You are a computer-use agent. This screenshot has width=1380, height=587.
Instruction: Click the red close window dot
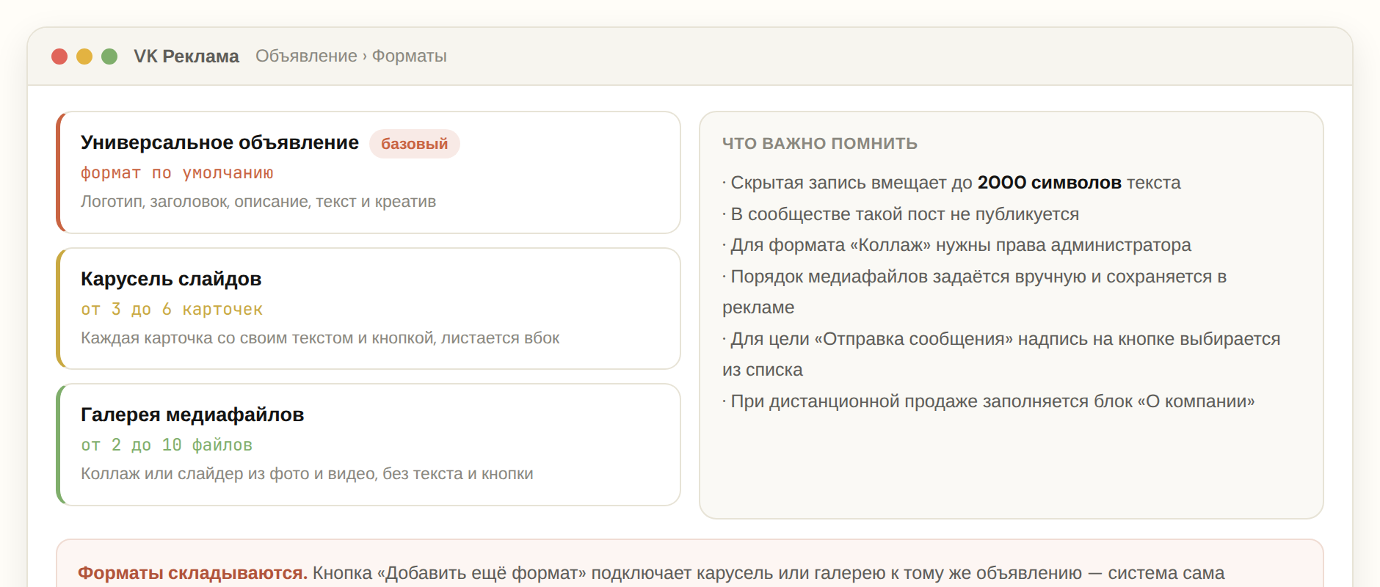[59, 56]
